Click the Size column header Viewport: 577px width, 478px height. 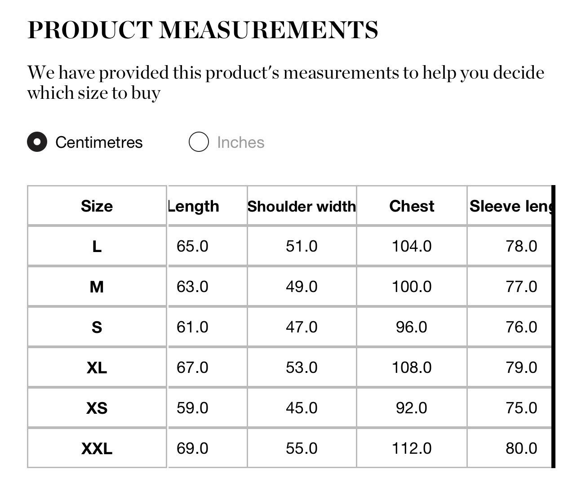(97, 206)
